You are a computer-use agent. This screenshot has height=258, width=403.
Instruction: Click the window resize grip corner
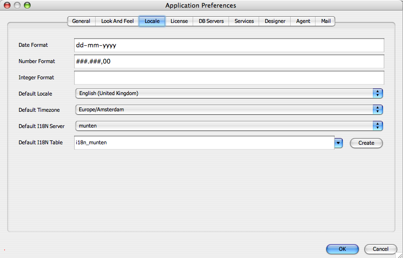point(399,255)
